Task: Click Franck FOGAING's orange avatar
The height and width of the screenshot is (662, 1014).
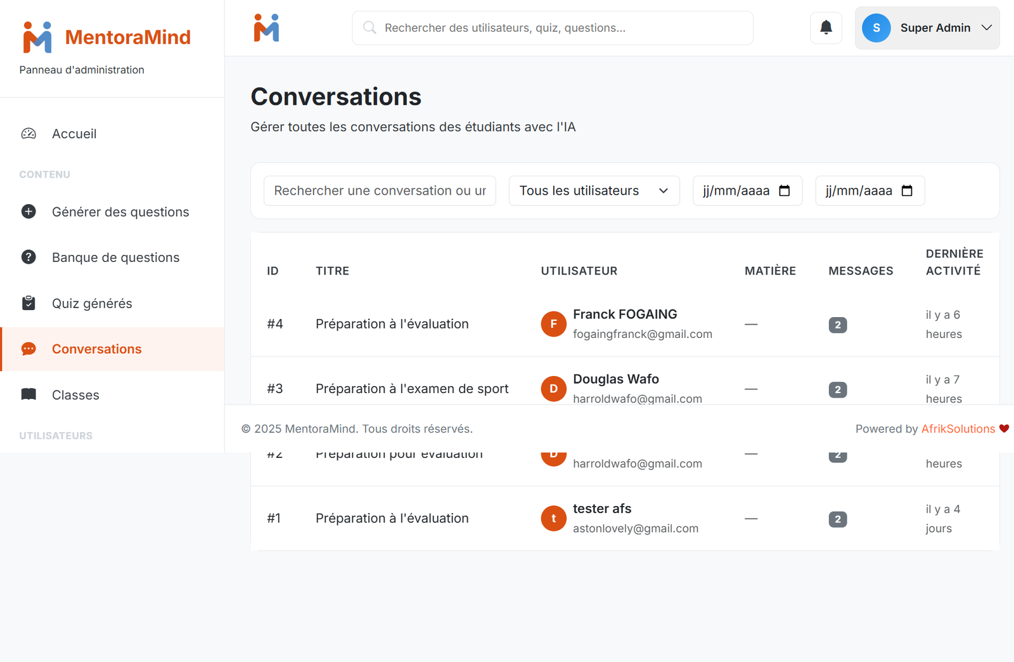Action: [x=553, y=324]
